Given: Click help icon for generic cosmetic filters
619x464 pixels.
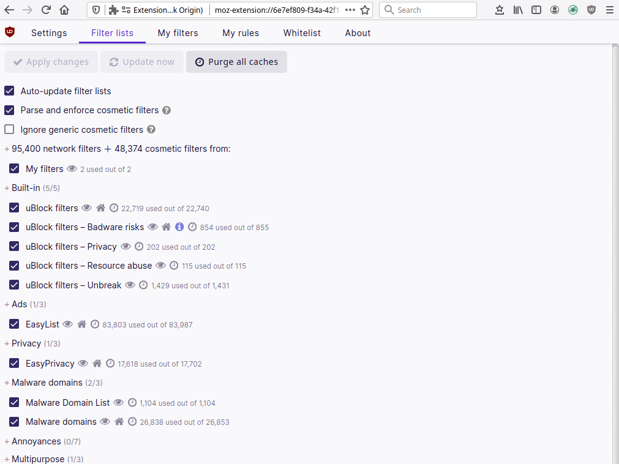Looking at the screenshot, I should coord(151,129).
